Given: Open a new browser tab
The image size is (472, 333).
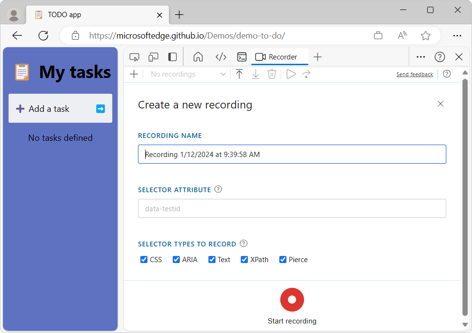Looking at the screenshot, I should click(179, 14).
